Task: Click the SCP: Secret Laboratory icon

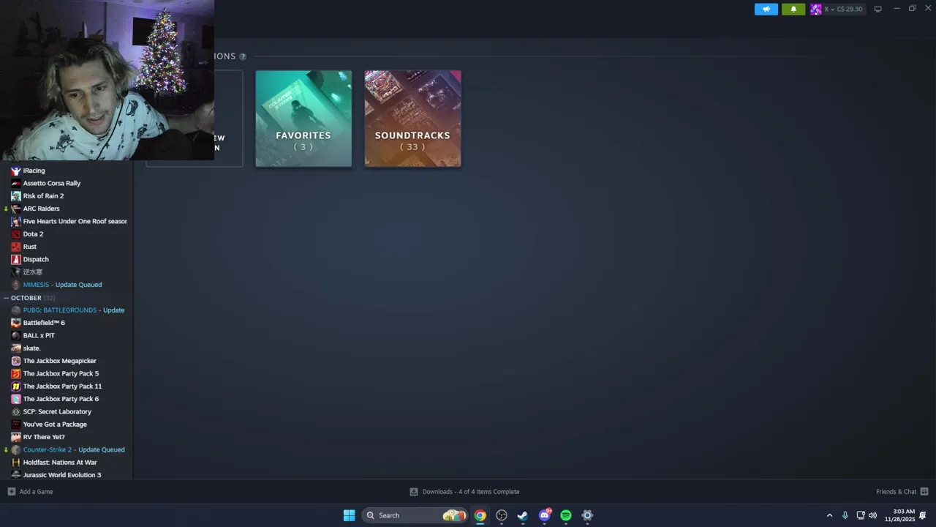Action: [x=16, y=411]
